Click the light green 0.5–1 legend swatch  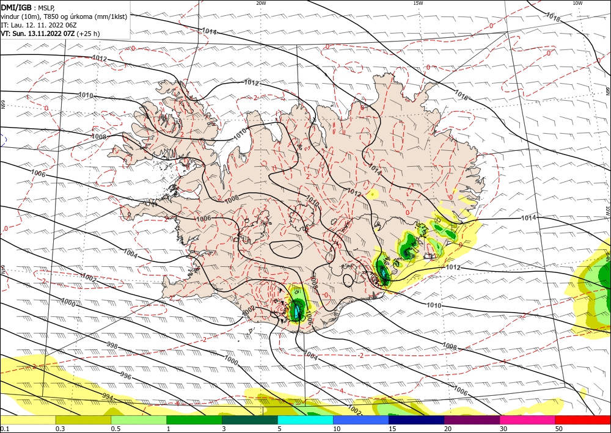tap(139, 420)
